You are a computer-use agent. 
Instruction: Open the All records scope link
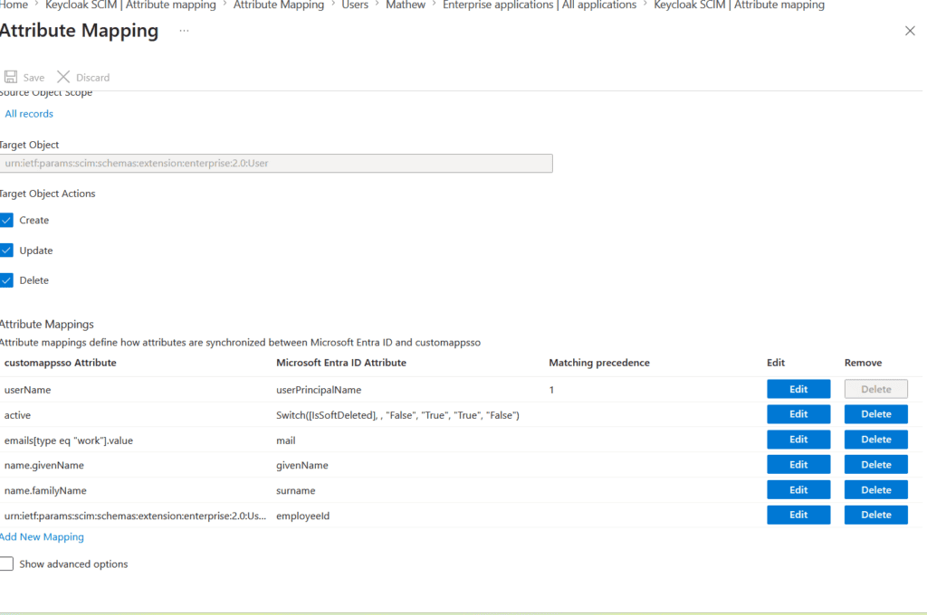[x=29, y=113]
